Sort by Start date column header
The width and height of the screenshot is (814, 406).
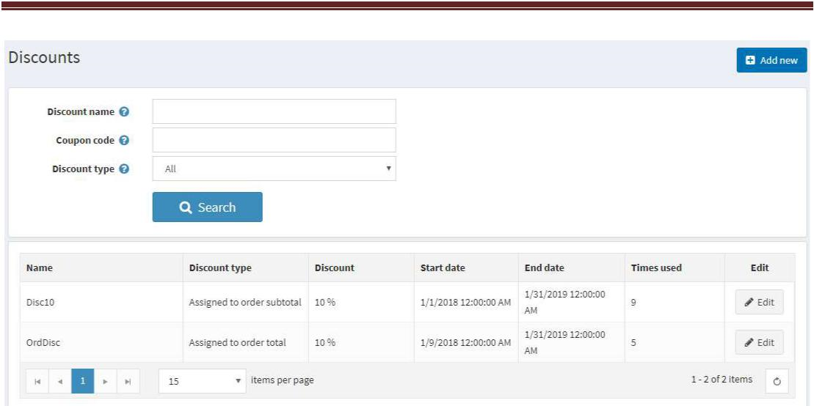pos(443,268)
